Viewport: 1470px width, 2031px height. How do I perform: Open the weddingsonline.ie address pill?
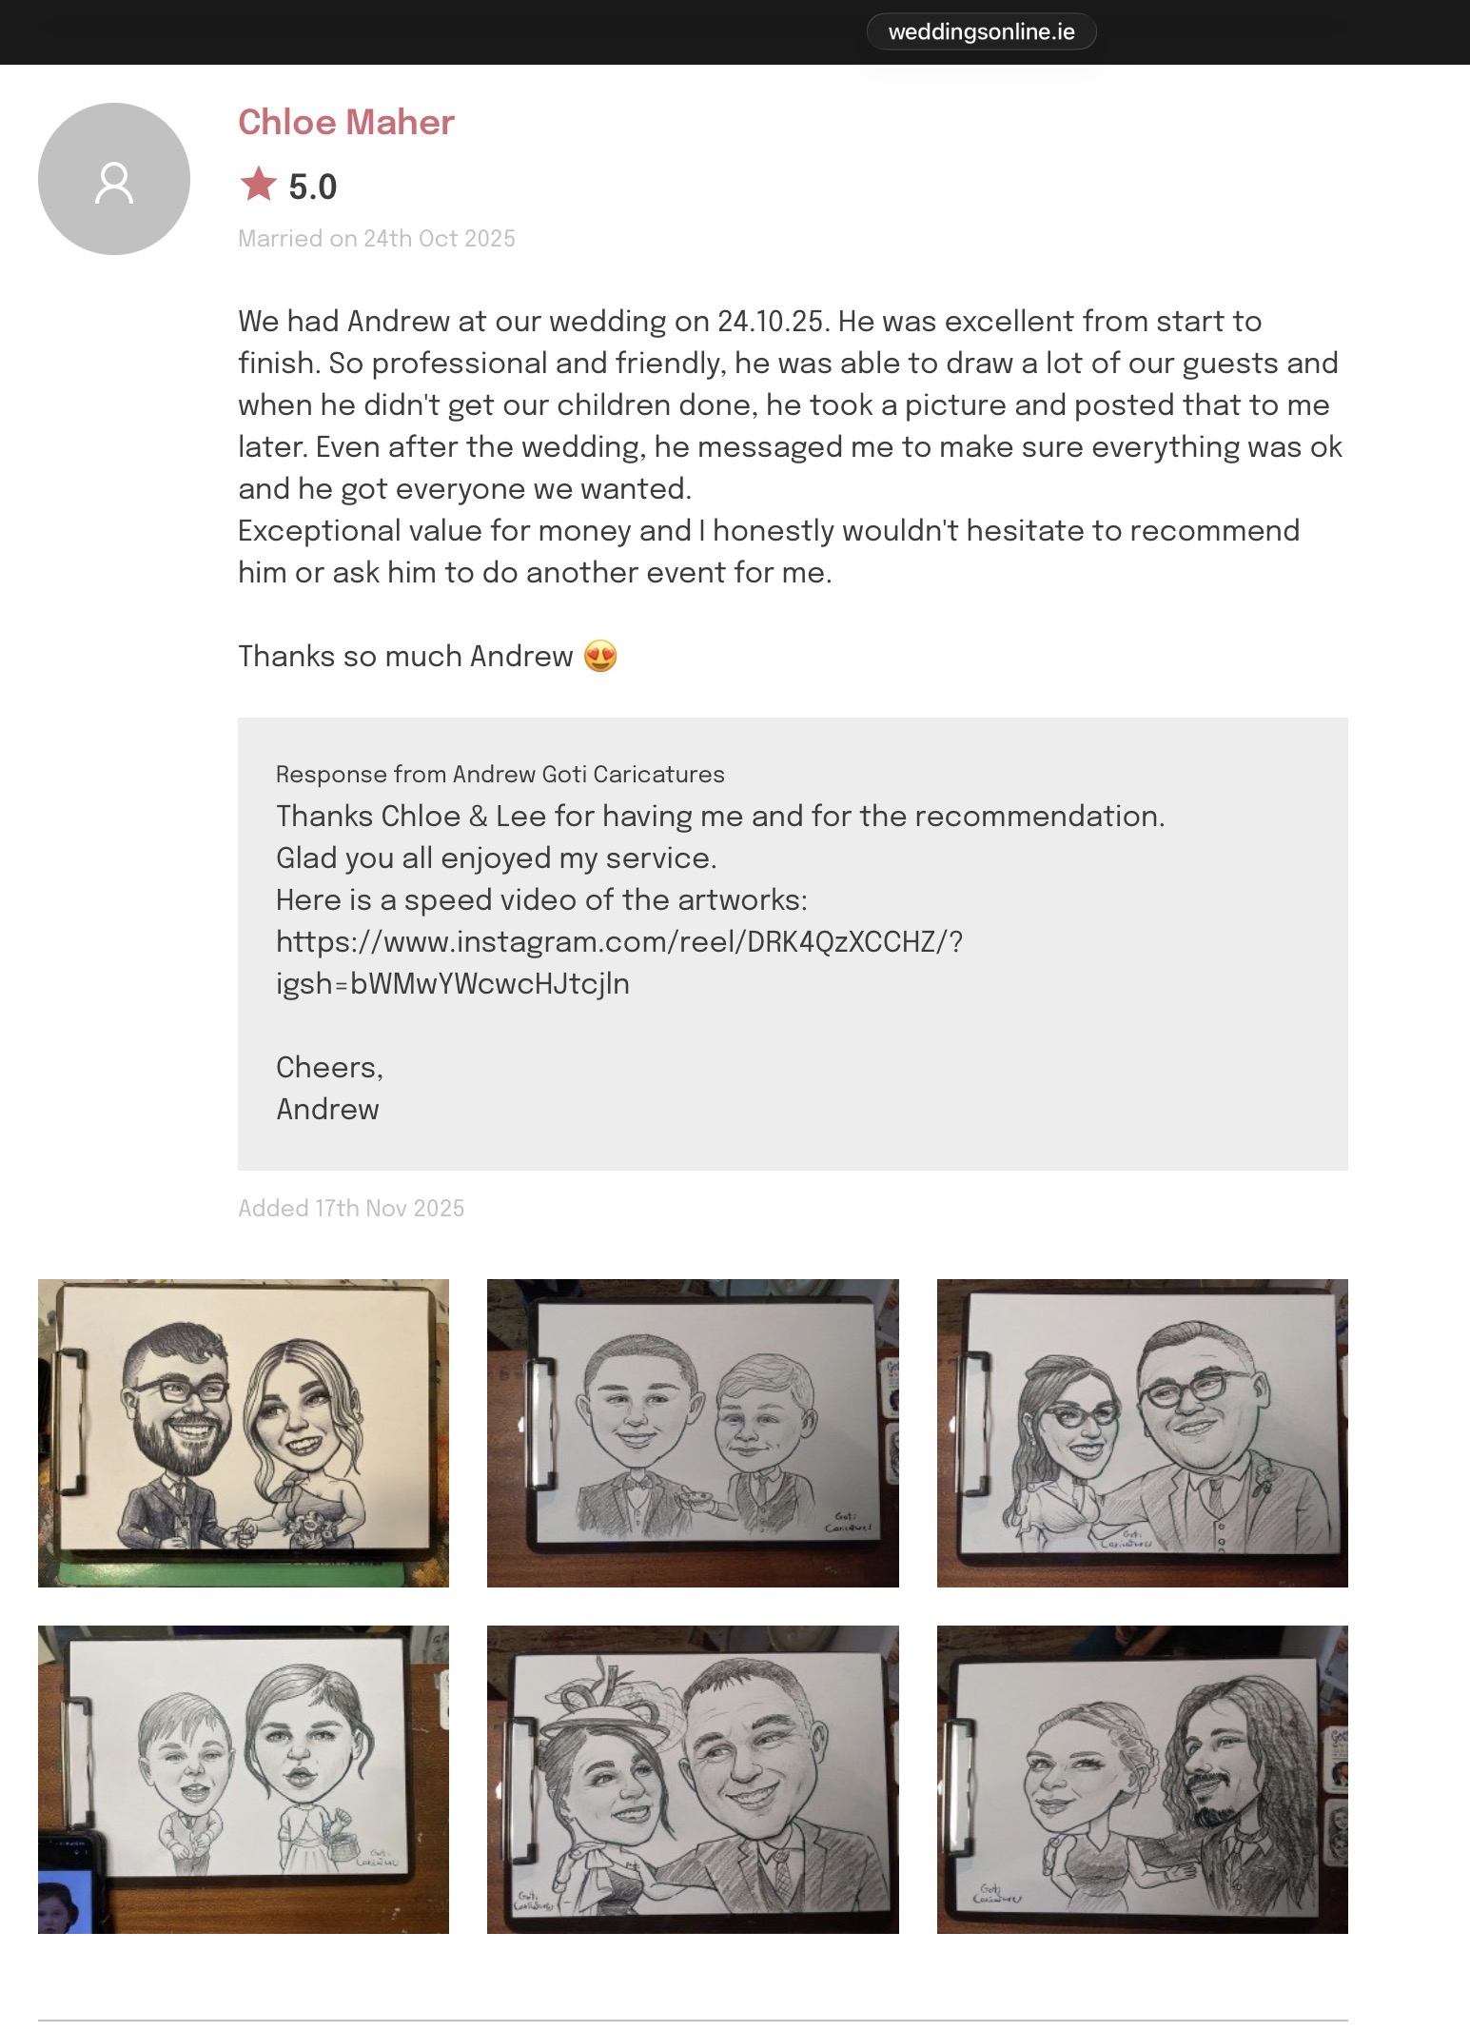[x=981, y=31]
